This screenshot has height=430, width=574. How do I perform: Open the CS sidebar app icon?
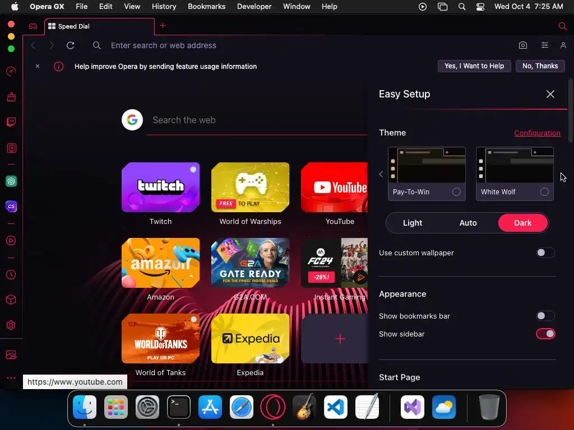point(11,206)
